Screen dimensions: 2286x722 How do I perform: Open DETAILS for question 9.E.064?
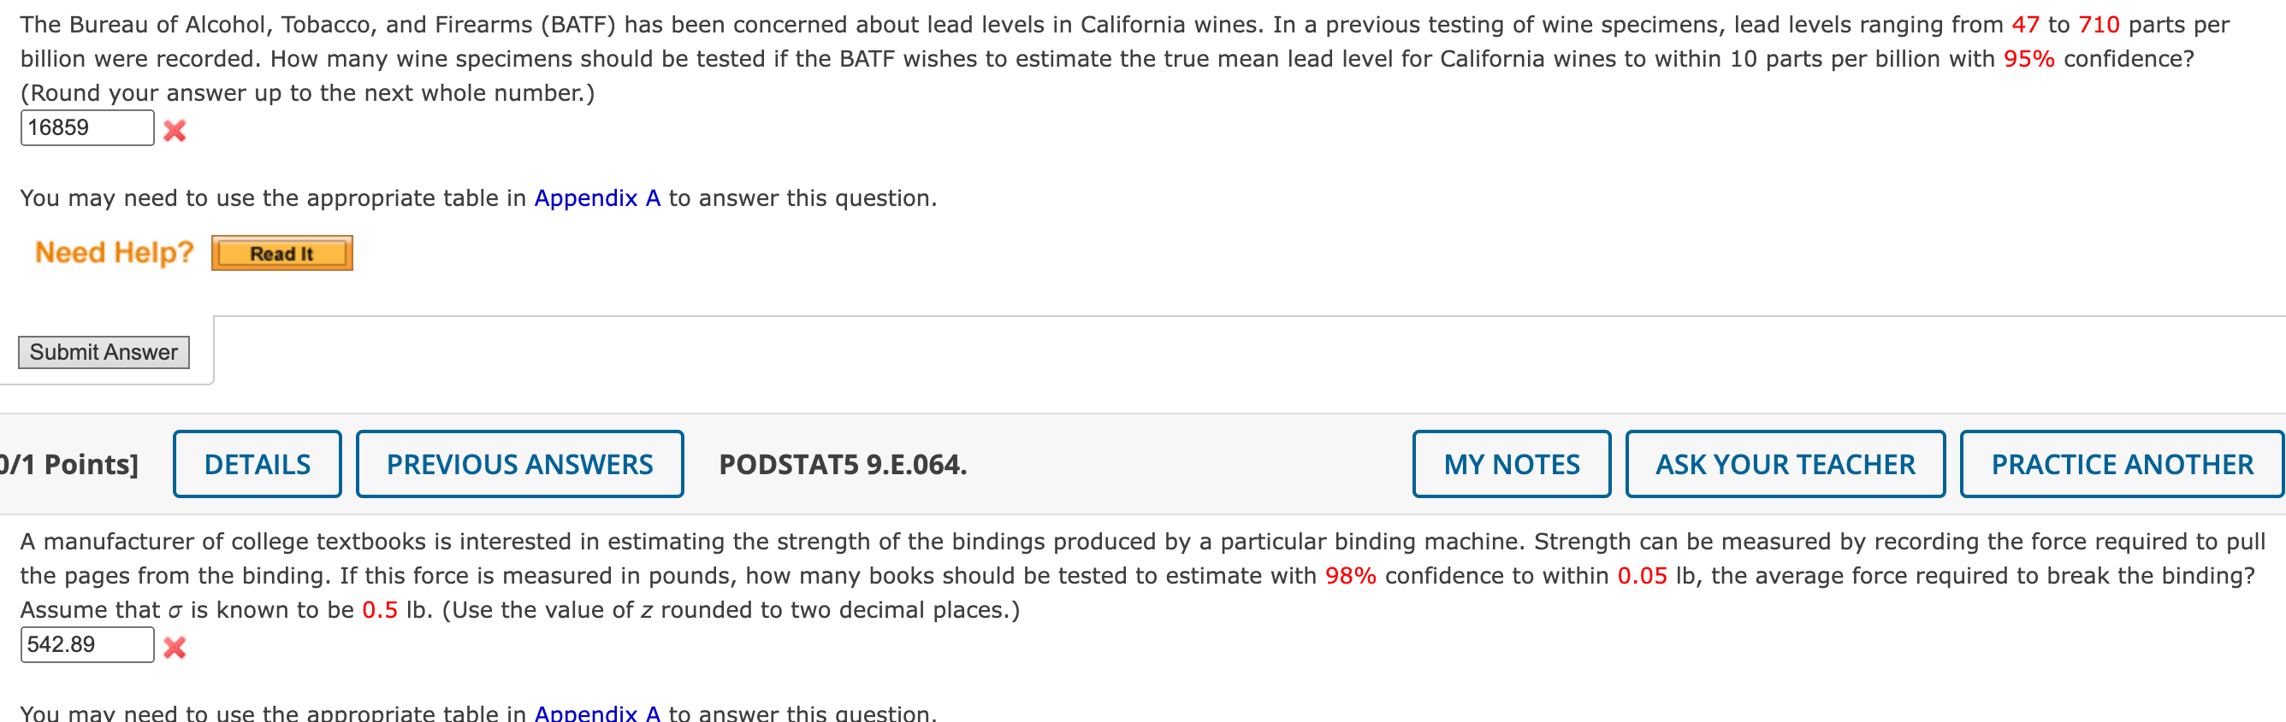pos(257,463)
